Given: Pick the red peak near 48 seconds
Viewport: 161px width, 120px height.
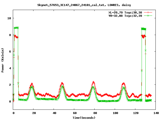Looking at the screenshot, I should coord(62,83).
